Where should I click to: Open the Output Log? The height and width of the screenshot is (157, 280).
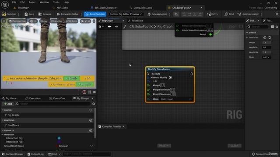tap(35, 154)
